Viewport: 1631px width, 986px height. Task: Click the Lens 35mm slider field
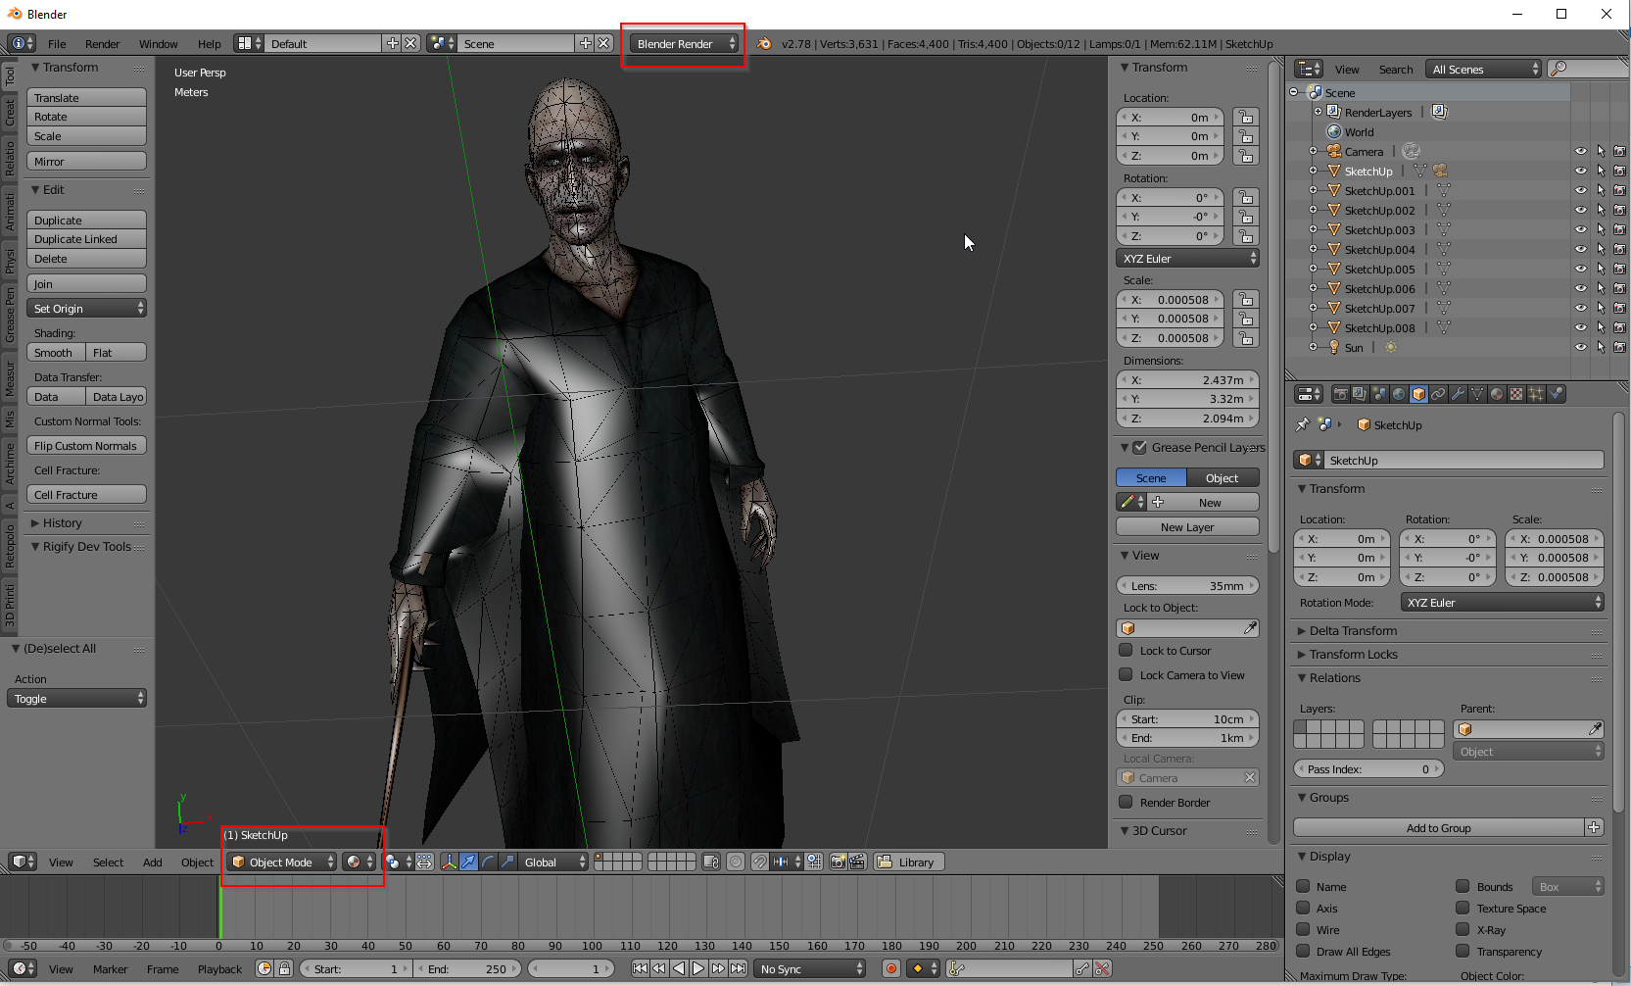[1187, 585]
